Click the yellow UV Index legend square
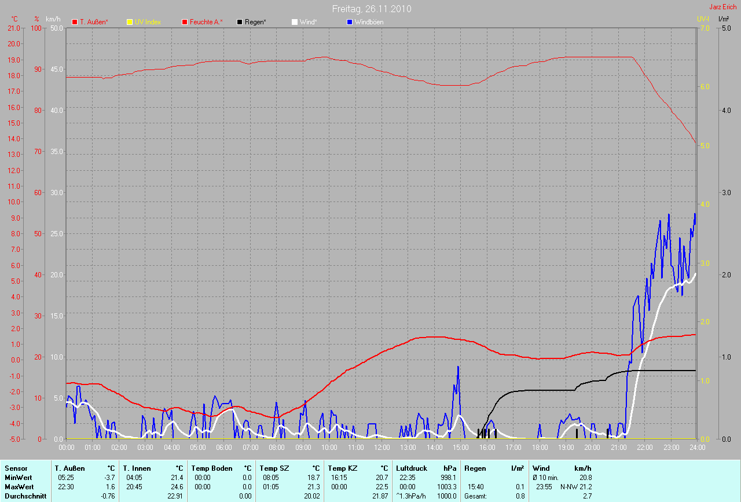741x502 pixels. click(x=129, y=22)
